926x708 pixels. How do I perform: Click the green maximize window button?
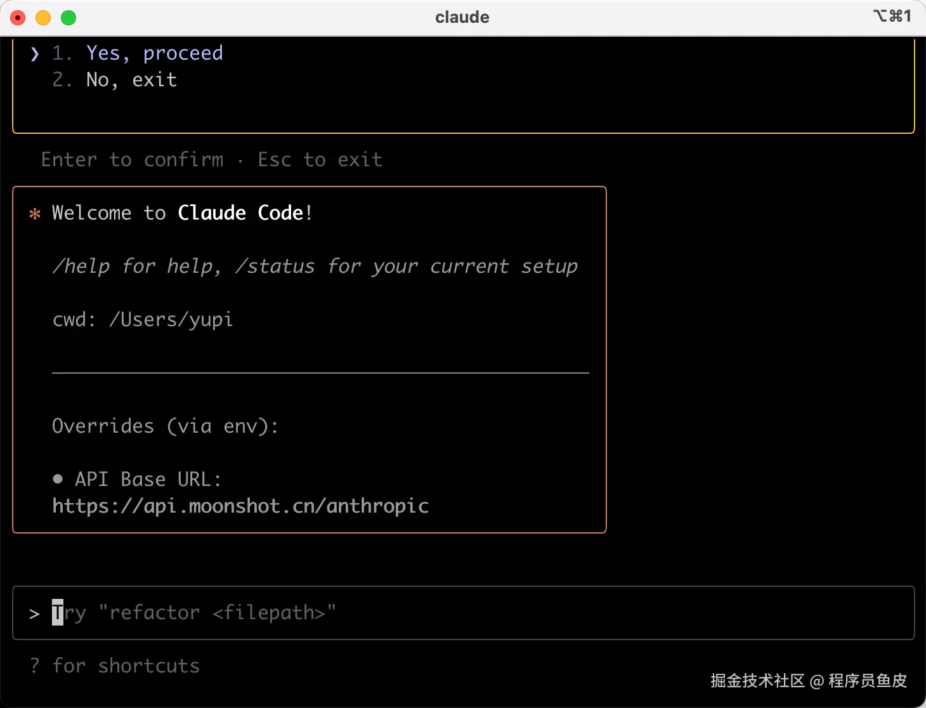point(68,18)
